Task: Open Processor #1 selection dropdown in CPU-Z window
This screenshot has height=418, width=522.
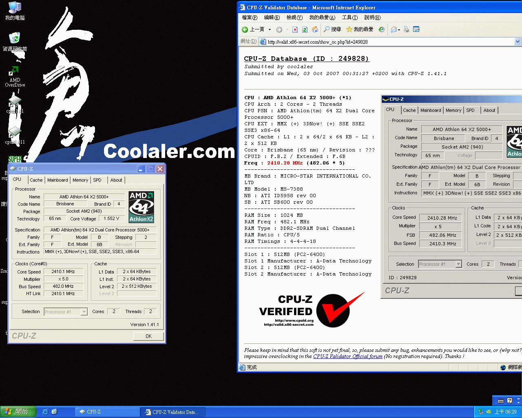Action: (x=84, y=312)
